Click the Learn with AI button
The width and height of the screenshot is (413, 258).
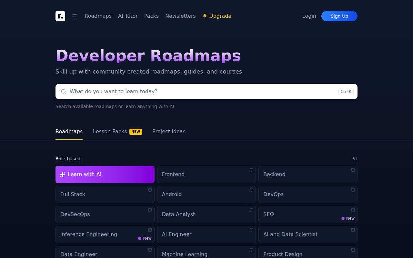tap(105, 174)
